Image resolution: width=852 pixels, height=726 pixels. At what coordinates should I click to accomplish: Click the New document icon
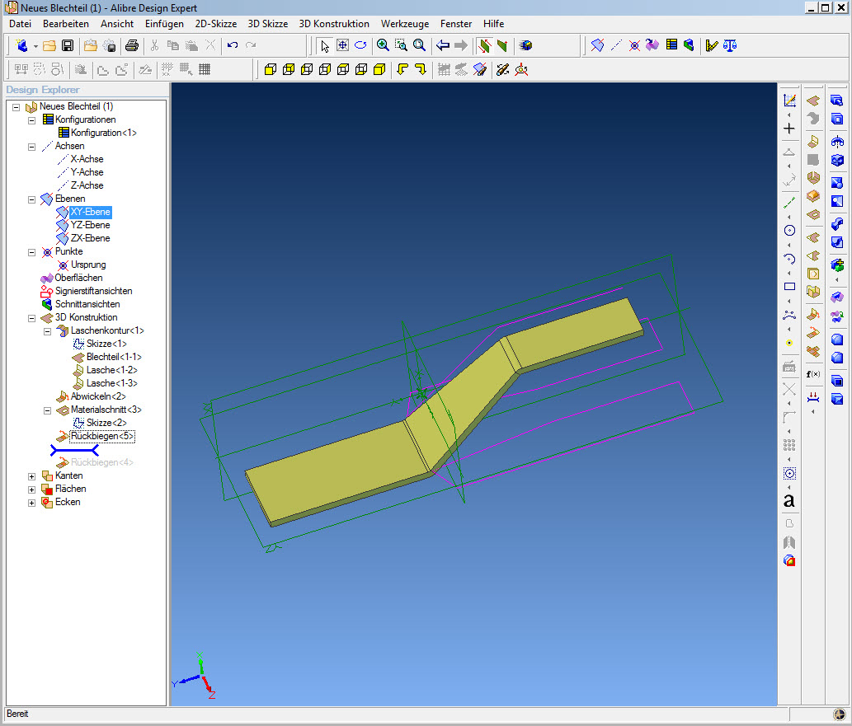pyautogui.click(x=21, y=45)
